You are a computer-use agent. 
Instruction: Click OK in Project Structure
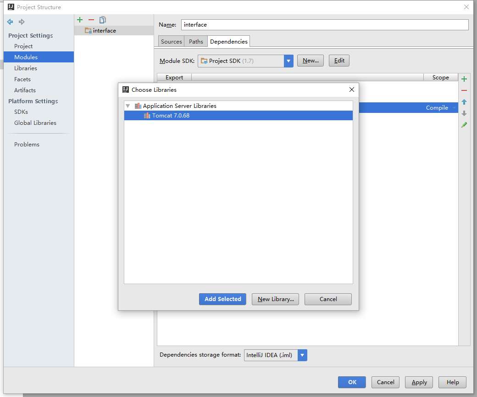(352, 382)
